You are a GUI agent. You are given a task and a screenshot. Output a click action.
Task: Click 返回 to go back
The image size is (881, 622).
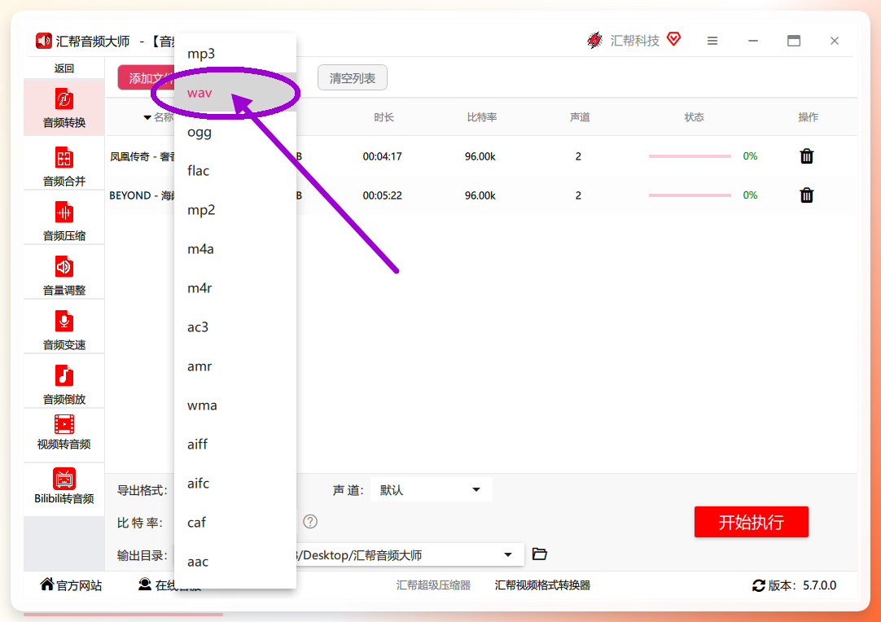tap(64, 68)
